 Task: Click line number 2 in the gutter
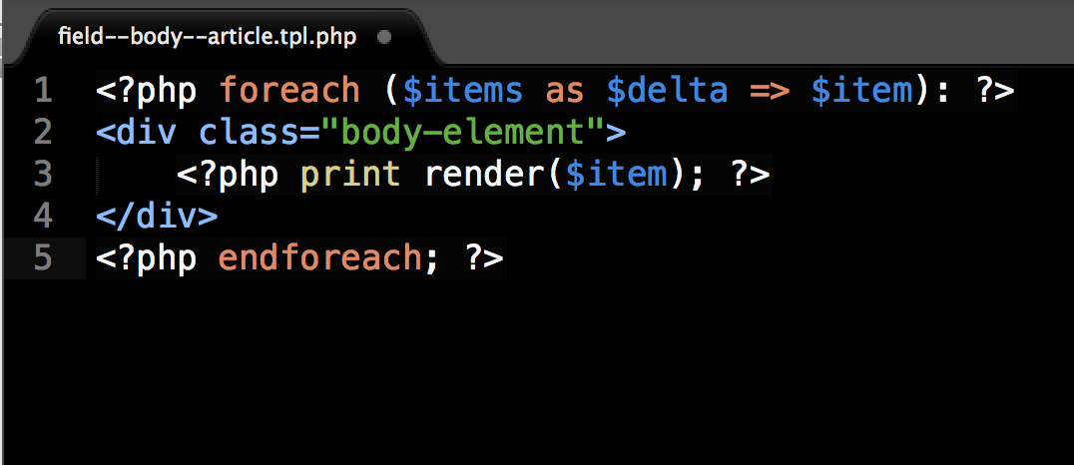click(x=43, y=132)
